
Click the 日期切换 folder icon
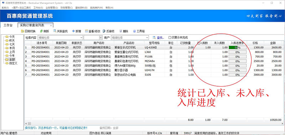22,31
